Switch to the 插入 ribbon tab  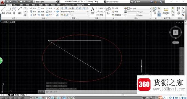click(15, 5)
